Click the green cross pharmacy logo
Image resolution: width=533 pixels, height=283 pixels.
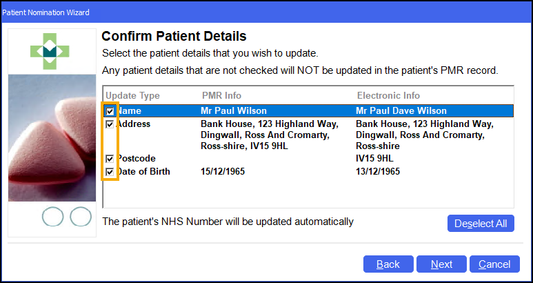click(52, 49)
